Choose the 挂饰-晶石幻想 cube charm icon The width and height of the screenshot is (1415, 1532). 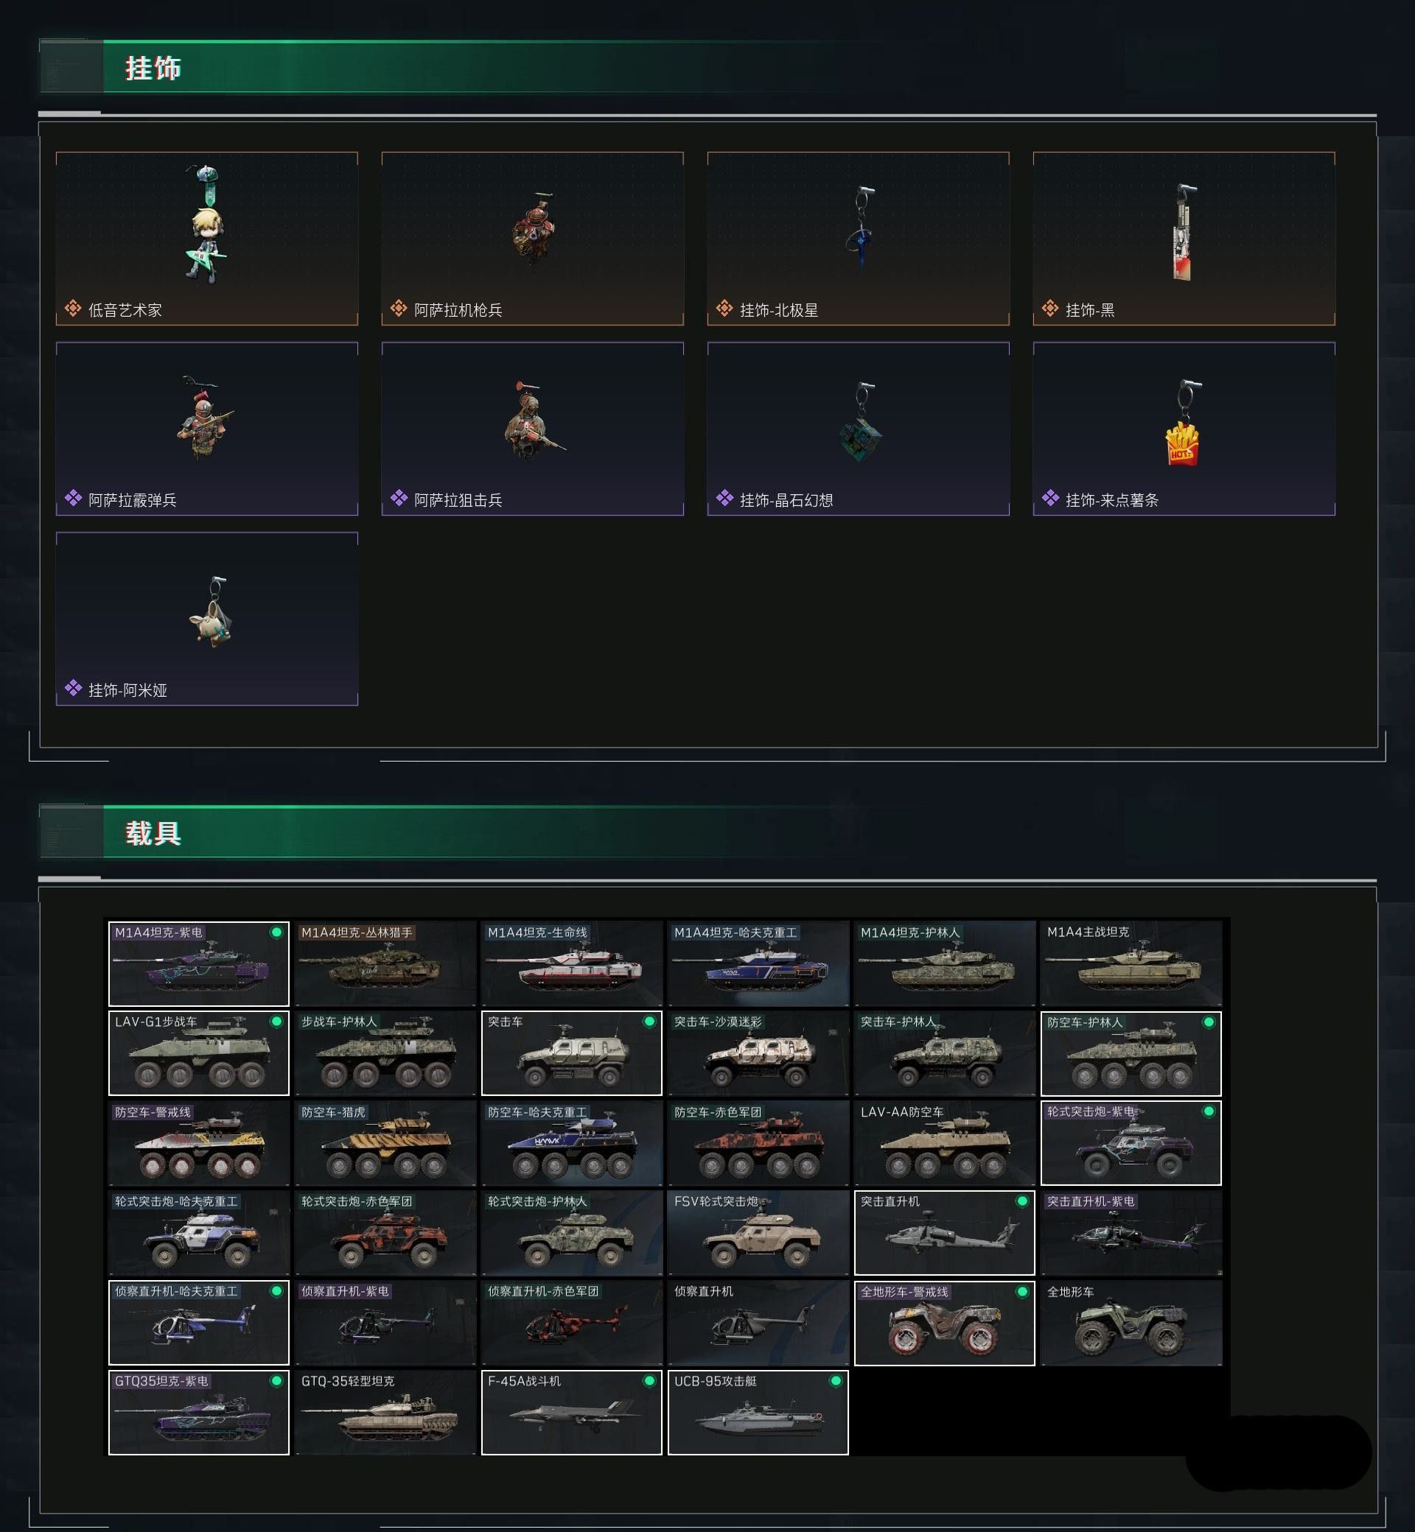point(862,421)
